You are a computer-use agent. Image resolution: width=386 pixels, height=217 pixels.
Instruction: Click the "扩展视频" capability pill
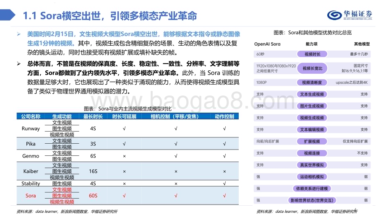pos(312,142)
